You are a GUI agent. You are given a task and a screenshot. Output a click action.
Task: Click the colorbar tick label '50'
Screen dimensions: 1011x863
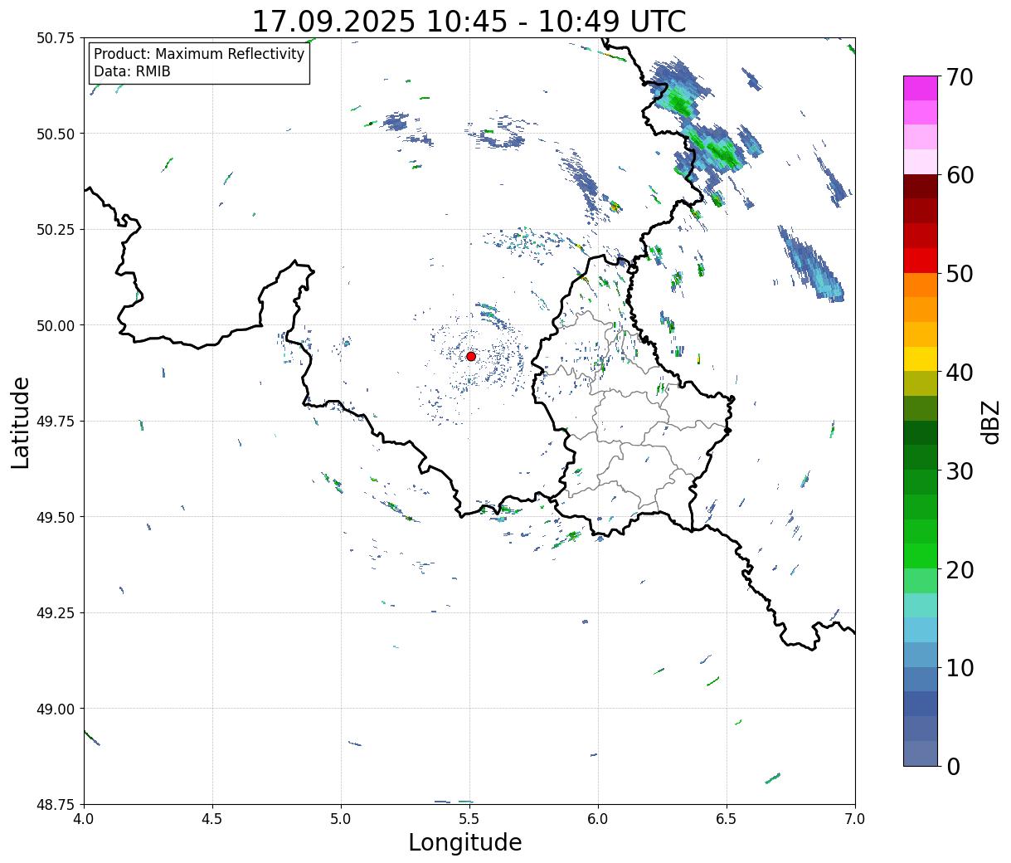click(x=959, y=274)
